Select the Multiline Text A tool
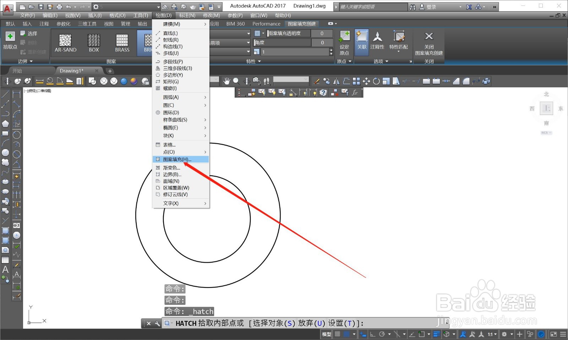 tap(5, 270)
